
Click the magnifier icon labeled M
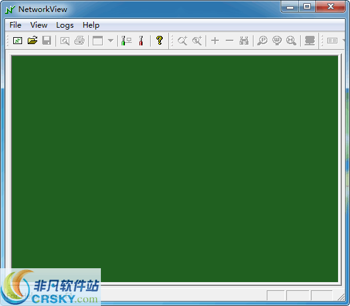coord(291,41)
